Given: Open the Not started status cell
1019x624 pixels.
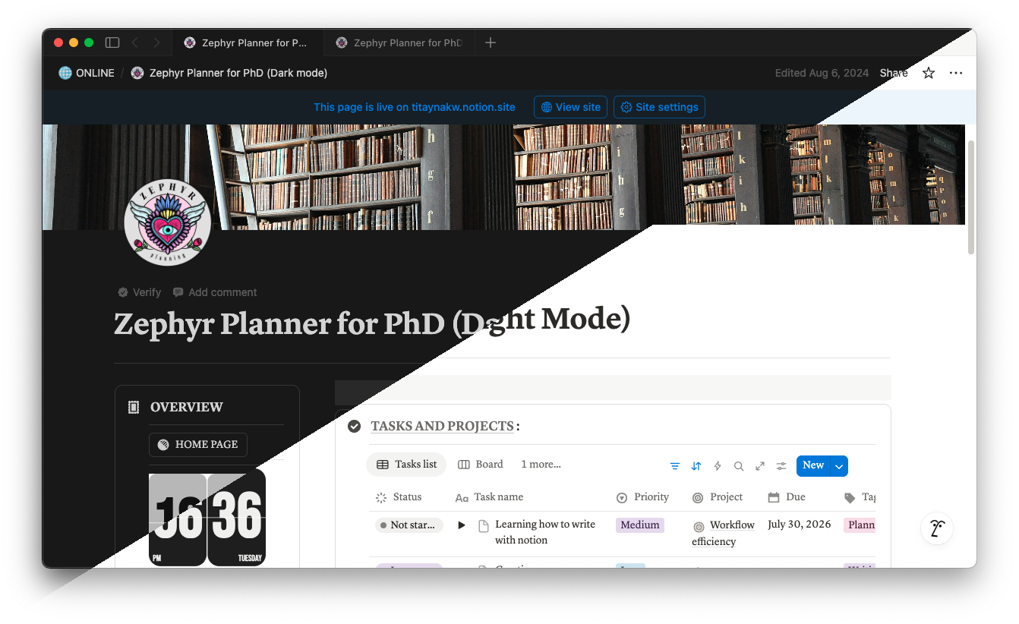Looking at the screenshot, I should (409, 525).
